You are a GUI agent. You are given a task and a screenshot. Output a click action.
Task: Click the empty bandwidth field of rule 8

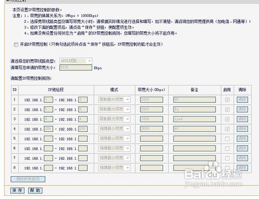151,168
